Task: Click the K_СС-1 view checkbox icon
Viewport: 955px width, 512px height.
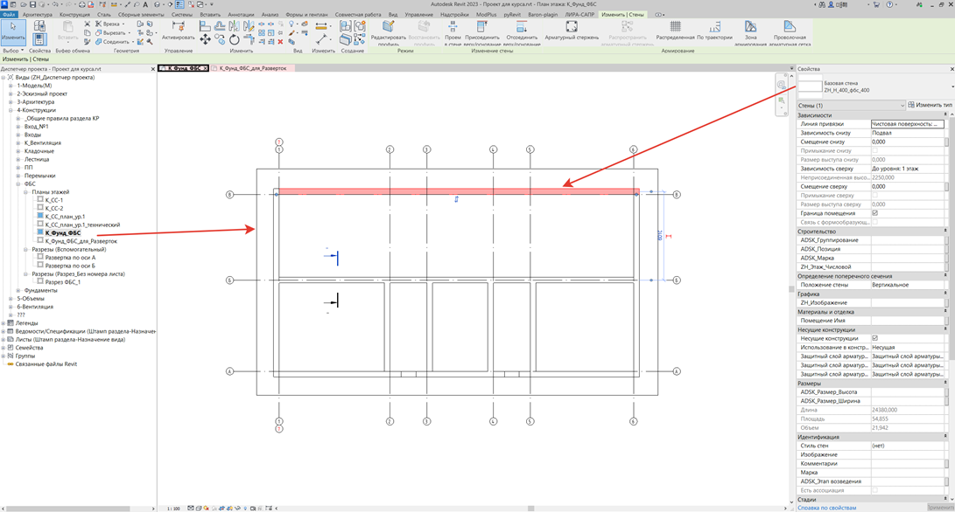Action: 40,199
